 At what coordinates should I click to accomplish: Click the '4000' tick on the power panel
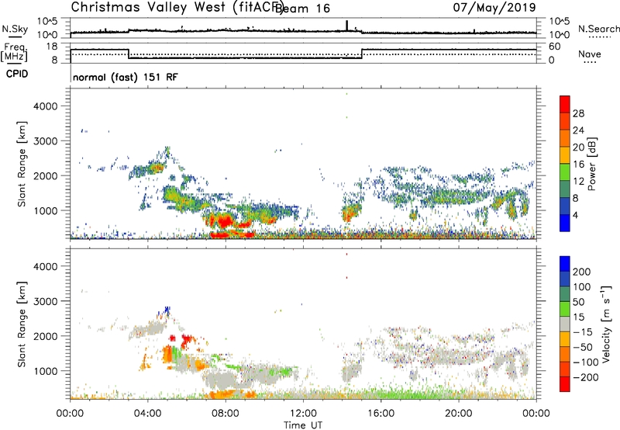click(x=46, y=106)
